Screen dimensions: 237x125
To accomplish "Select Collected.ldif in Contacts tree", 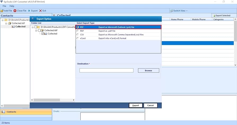I will [18, 23].
